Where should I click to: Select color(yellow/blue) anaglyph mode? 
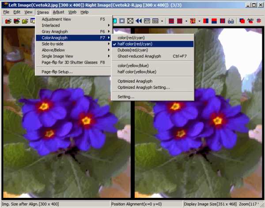(152, 65)
